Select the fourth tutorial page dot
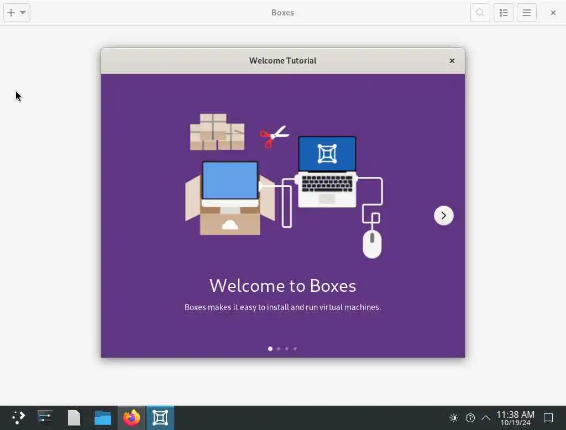The height and width of the screenshot is (430, 566). (x=295, y=349)
